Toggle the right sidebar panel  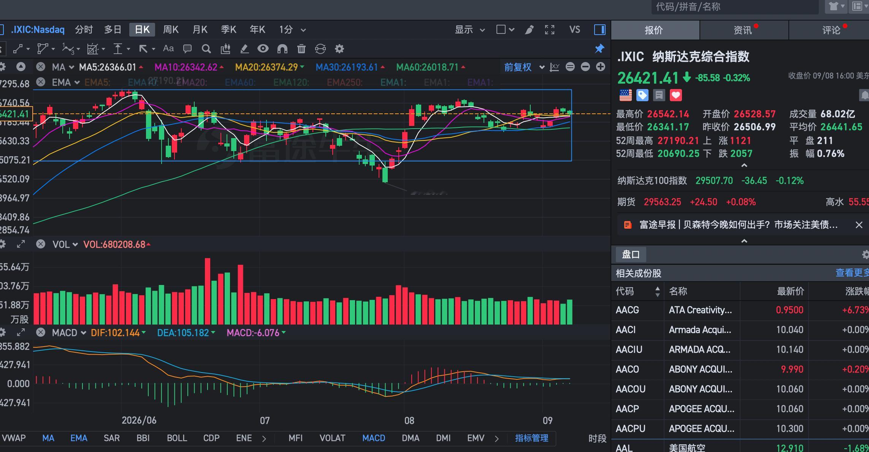coord(600,30)
